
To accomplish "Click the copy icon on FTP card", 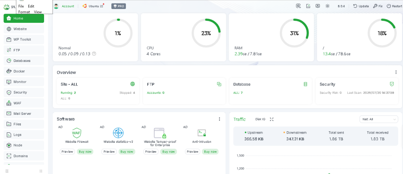I will 219,84.
